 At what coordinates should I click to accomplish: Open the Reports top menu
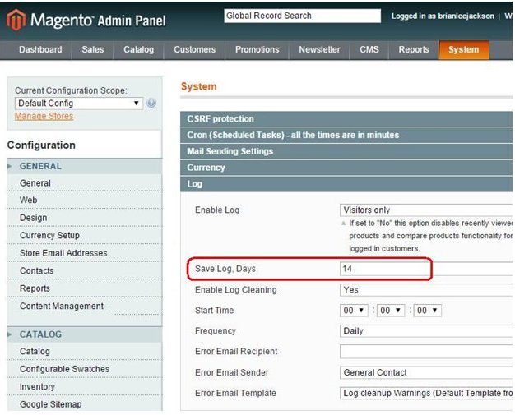point(414,49)
